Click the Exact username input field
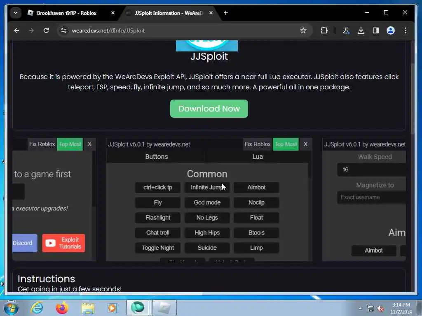 coord(371,197)
